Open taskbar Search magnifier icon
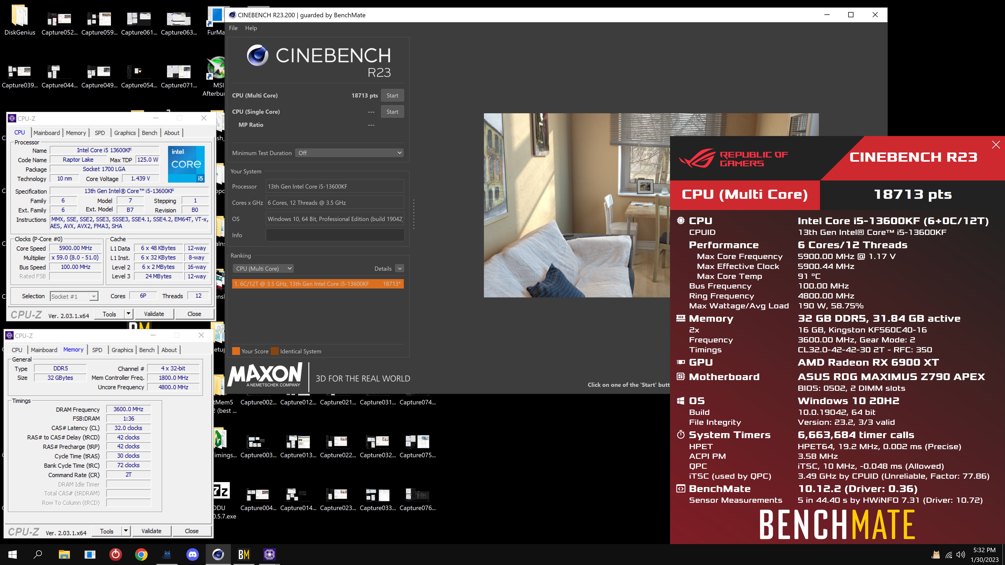 (x=38, y=554)
